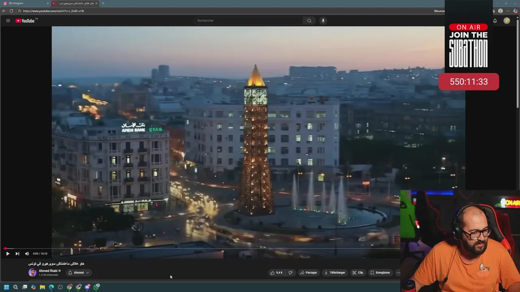The height and width of the screenshot is (292, 520).
Task: Click the Résumer toolbar button
Action: pyautogui.click(x=439, y=11)
